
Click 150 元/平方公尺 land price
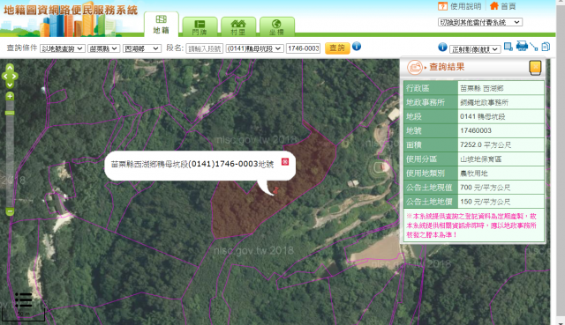[485, 202]
